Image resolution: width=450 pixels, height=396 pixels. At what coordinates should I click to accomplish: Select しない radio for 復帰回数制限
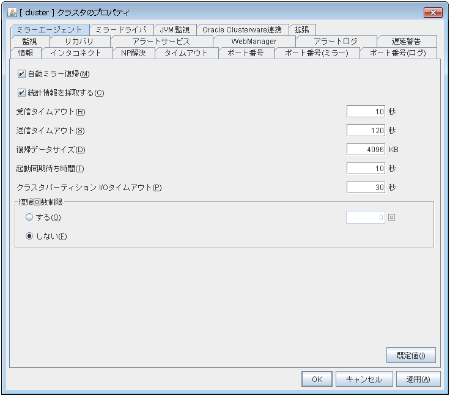[x=29, y=236]
